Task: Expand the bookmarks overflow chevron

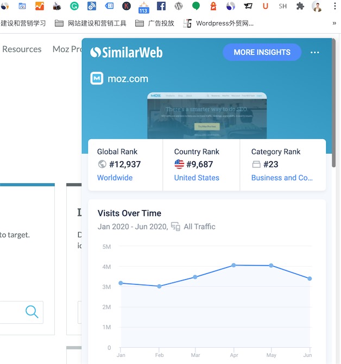Action: pos(334,23)
